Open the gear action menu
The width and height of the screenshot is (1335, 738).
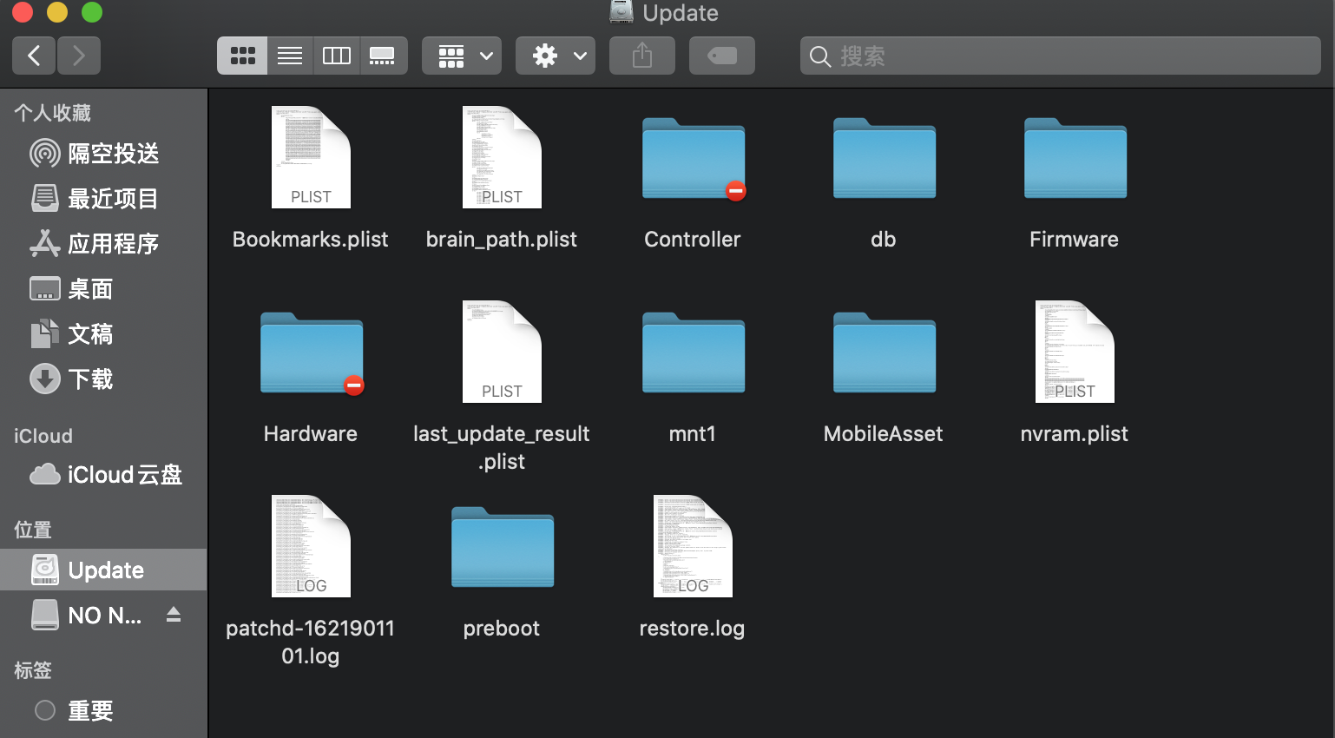click(x=556, y=56)
